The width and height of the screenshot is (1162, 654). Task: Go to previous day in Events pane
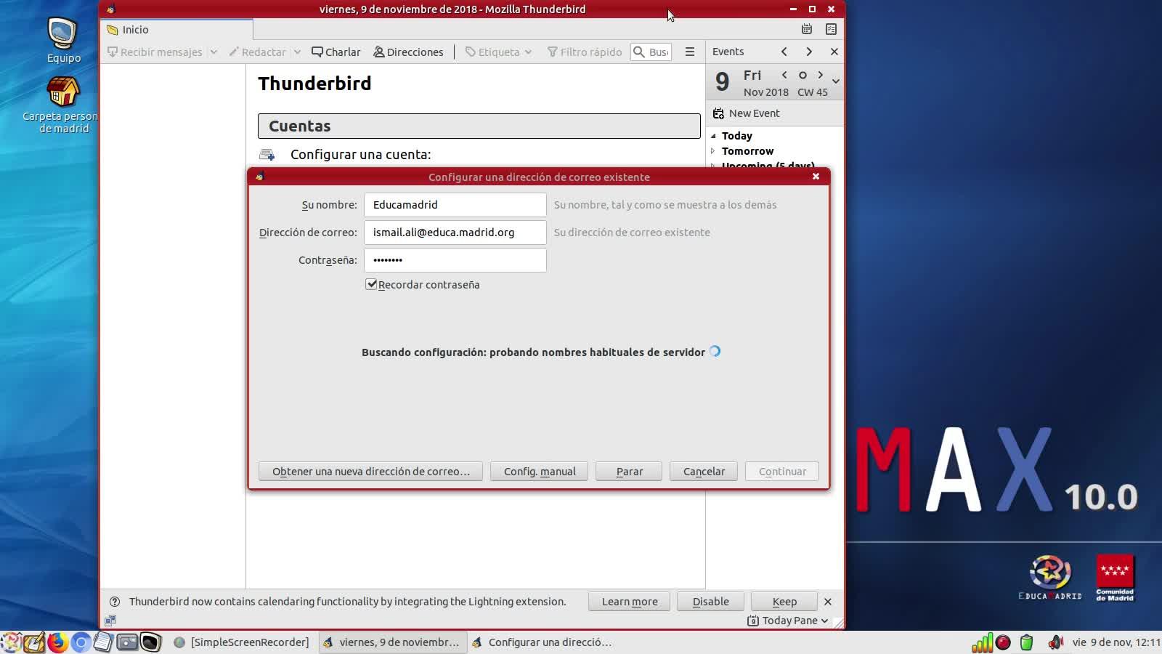pyautogui.click(x=784, y=75)
